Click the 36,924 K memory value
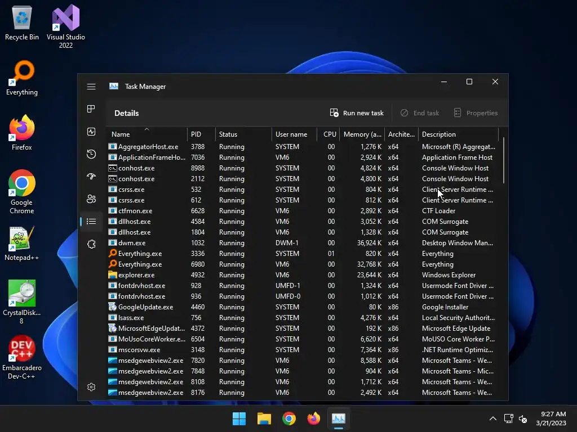Screen dimensions: 577x432 click(369, 243)
